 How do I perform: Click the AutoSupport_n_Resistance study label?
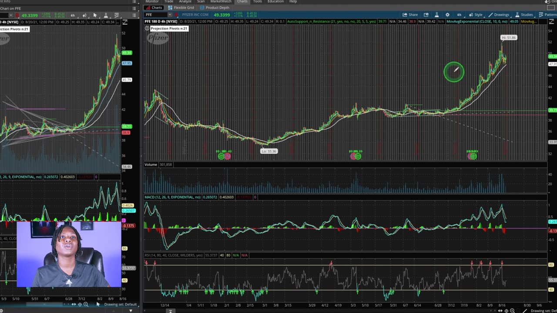click(332, 21)
